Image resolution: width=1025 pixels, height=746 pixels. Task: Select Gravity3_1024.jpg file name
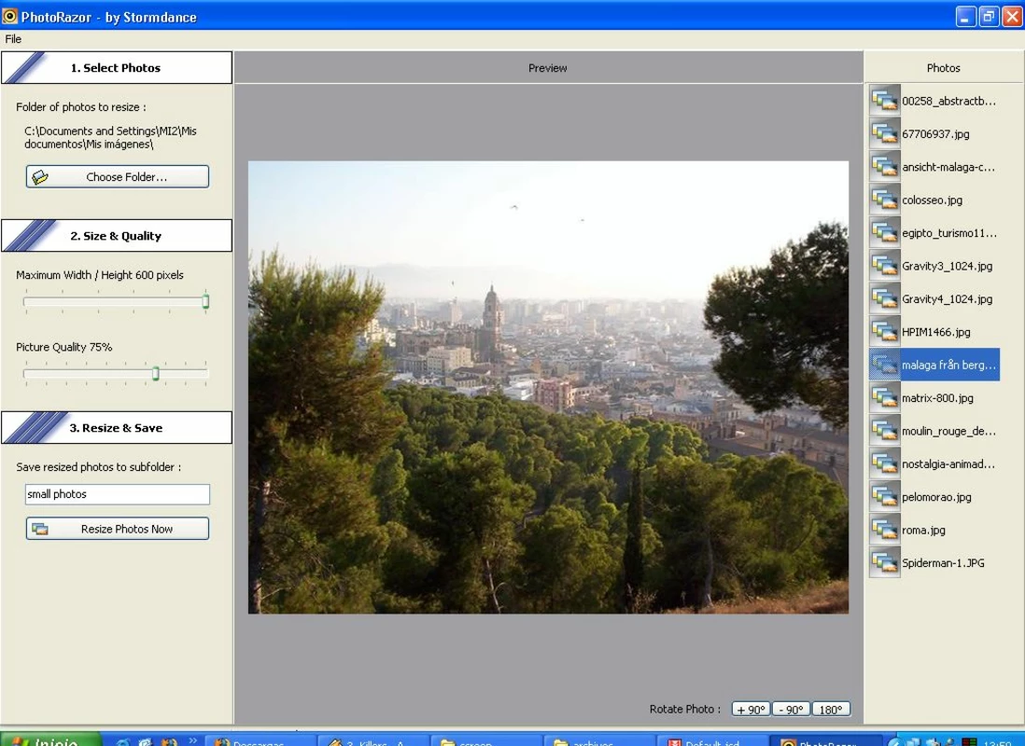(948, 266)
